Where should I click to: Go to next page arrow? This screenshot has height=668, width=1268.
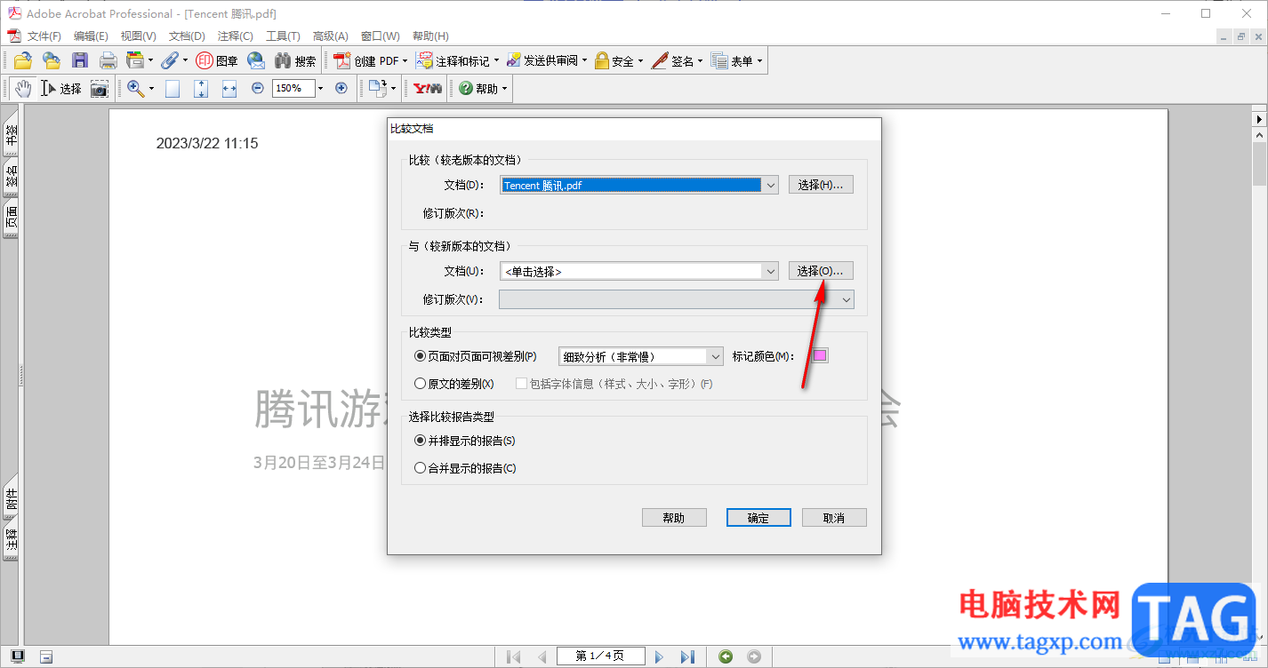[x=659, y=656]
